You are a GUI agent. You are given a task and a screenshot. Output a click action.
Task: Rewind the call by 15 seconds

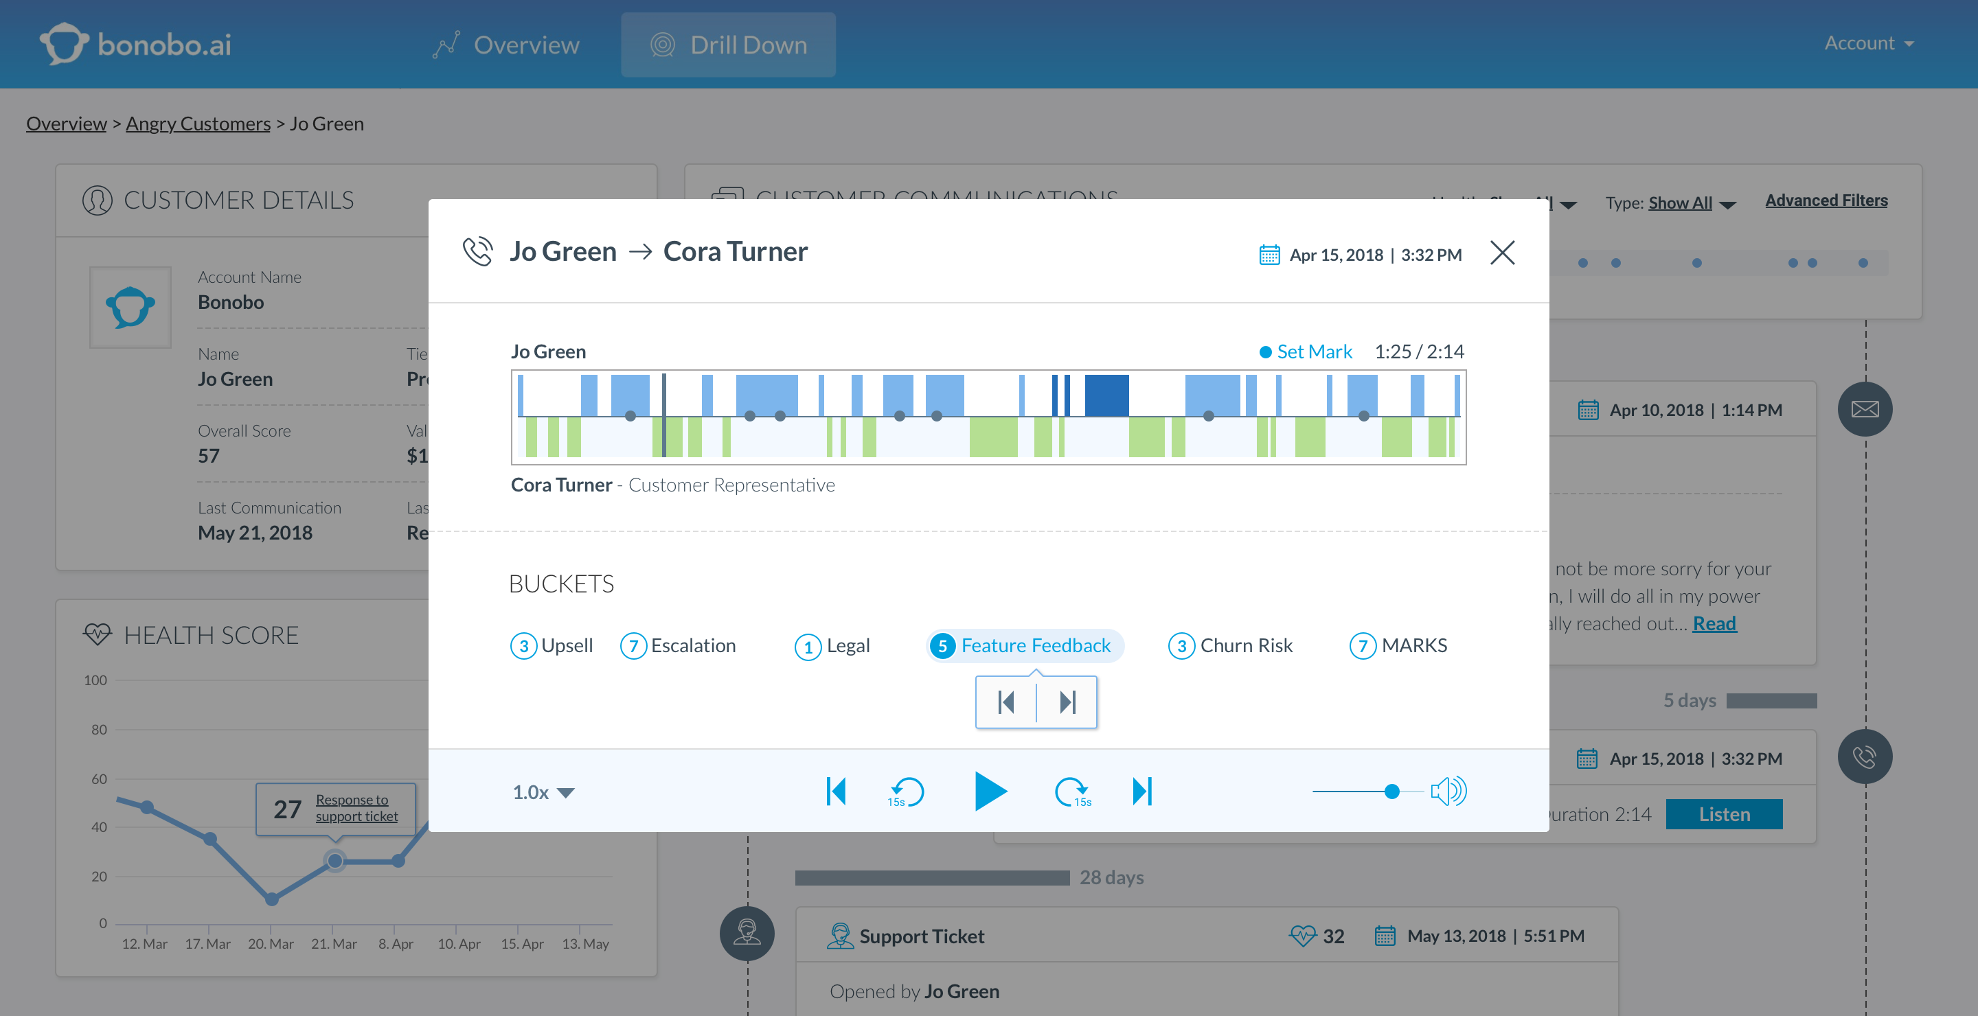[906, 791]
